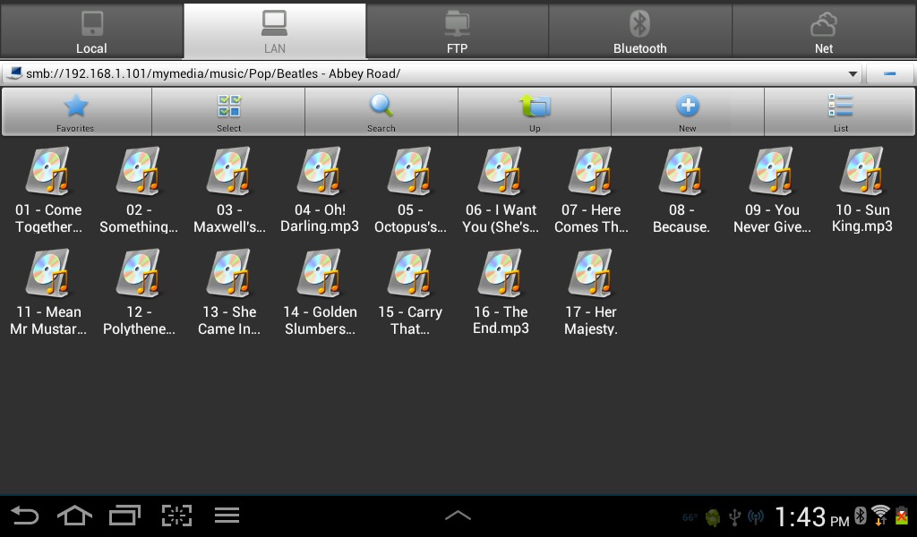Open 01 - Come Together mp3 file

click(48, 190)
